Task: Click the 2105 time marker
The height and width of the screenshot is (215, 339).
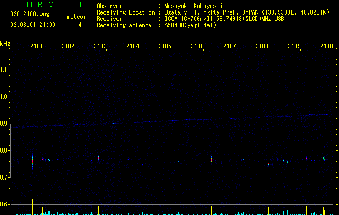Action: (165, 46)
